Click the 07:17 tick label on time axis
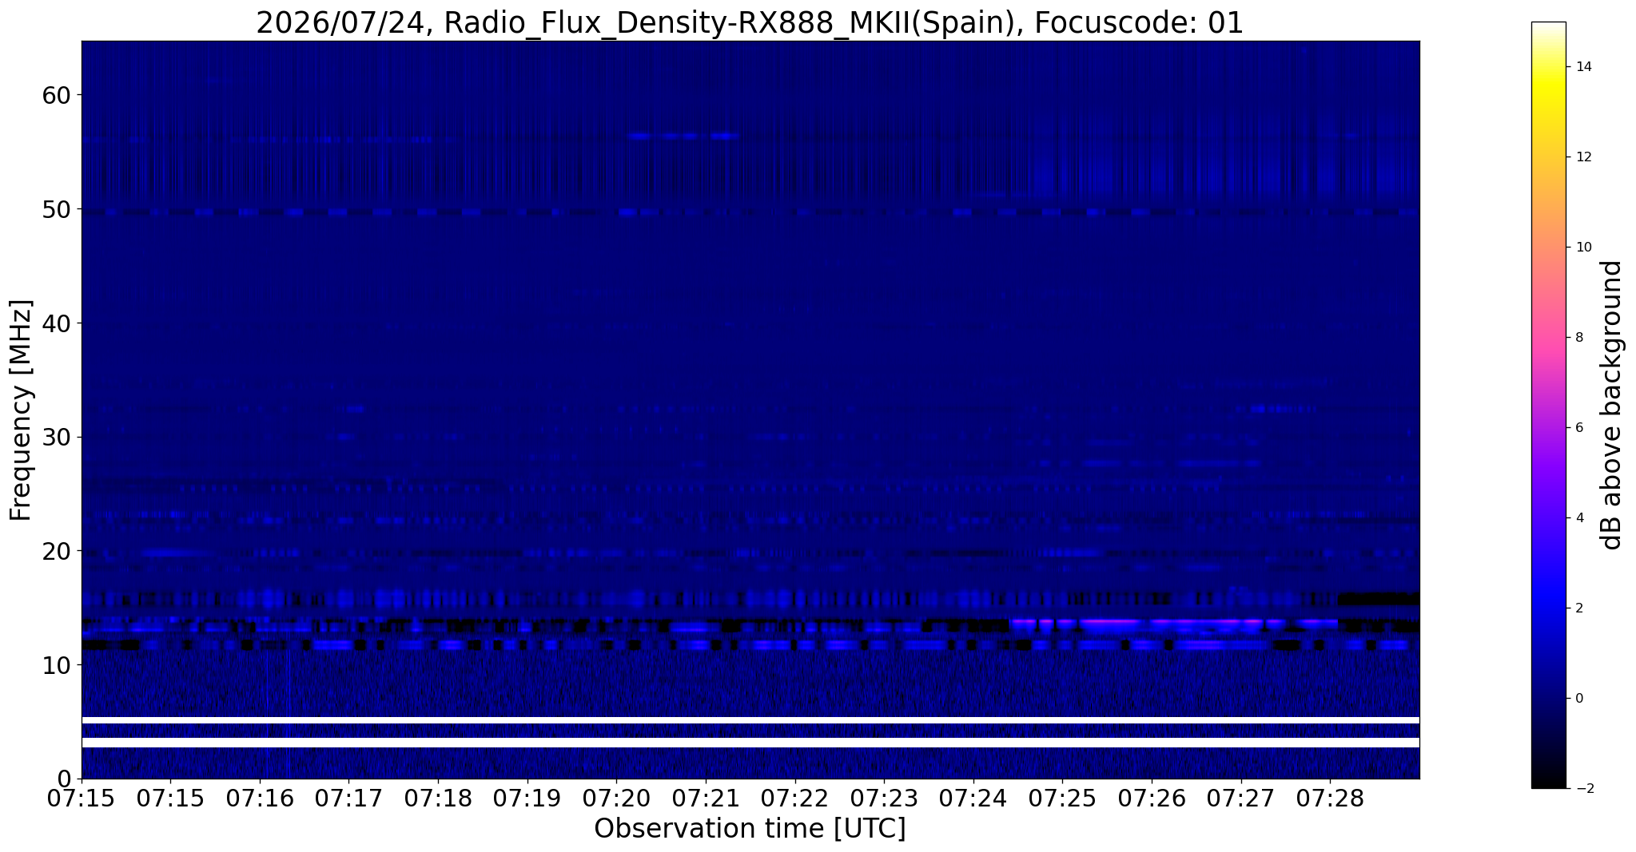This screenshot has height=852, width=1636. 348,799
